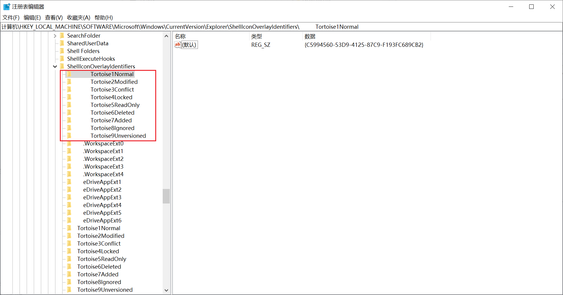Viewport: 563px width, 295px height.
Task: Click the tree scrollbar down arrow
Action: click(x=166, y=290)
